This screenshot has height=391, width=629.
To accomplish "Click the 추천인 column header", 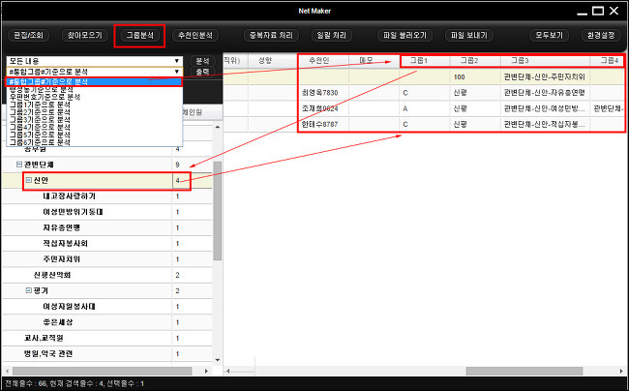I will tap(323, 61).
